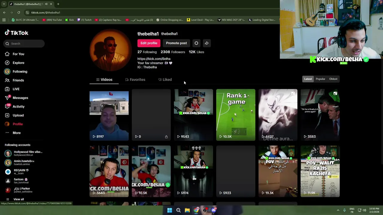This screenshot has height=215, width=383.
Task: Open the kick.com/Belha bio link
Action: 154,59
